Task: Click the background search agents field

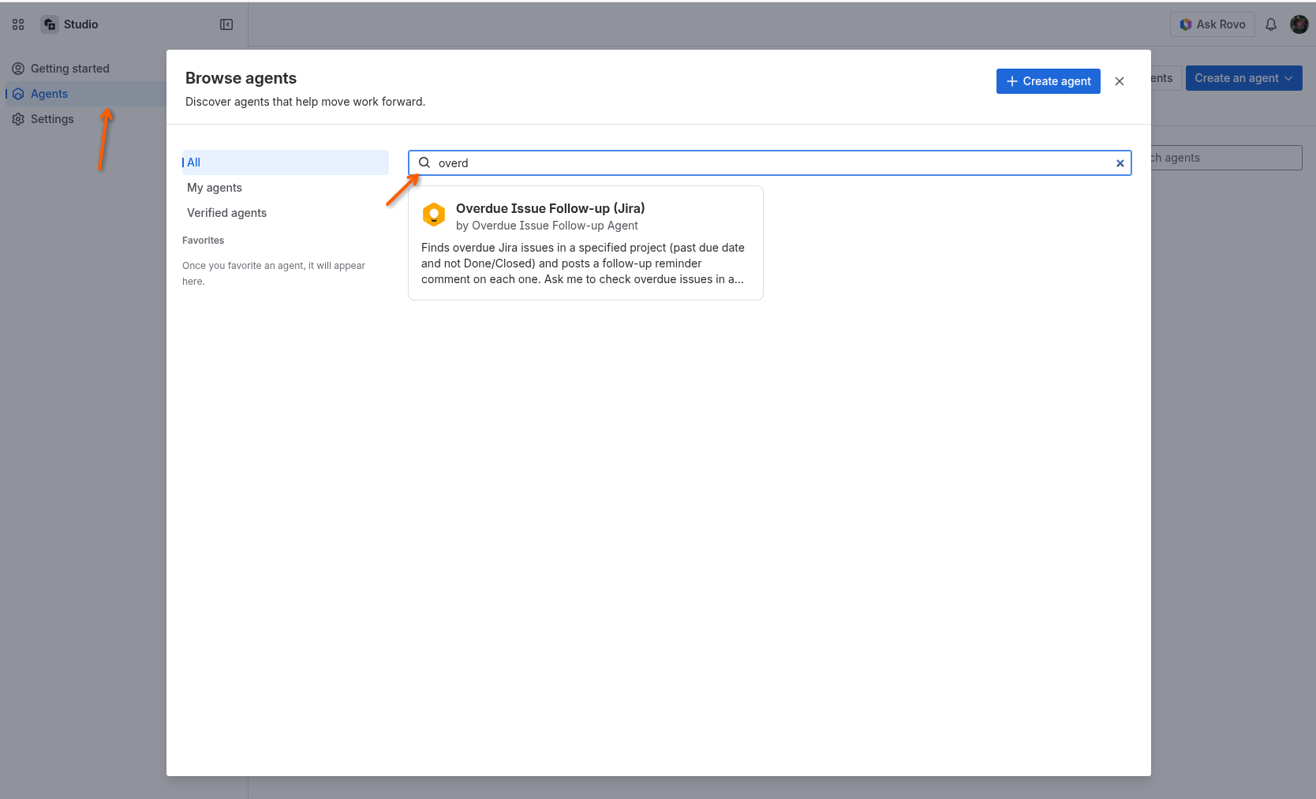Action: point(1224,158)
